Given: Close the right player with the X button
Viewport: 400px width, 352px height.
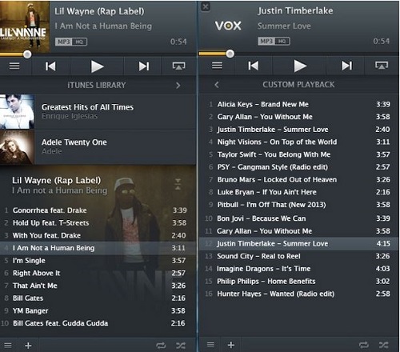Looking at the screenshot, I should 206,6.
